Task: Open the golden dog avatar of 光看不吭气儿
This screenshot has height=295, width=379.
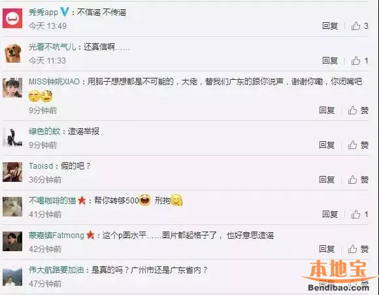Action: [x=12, y=53]
